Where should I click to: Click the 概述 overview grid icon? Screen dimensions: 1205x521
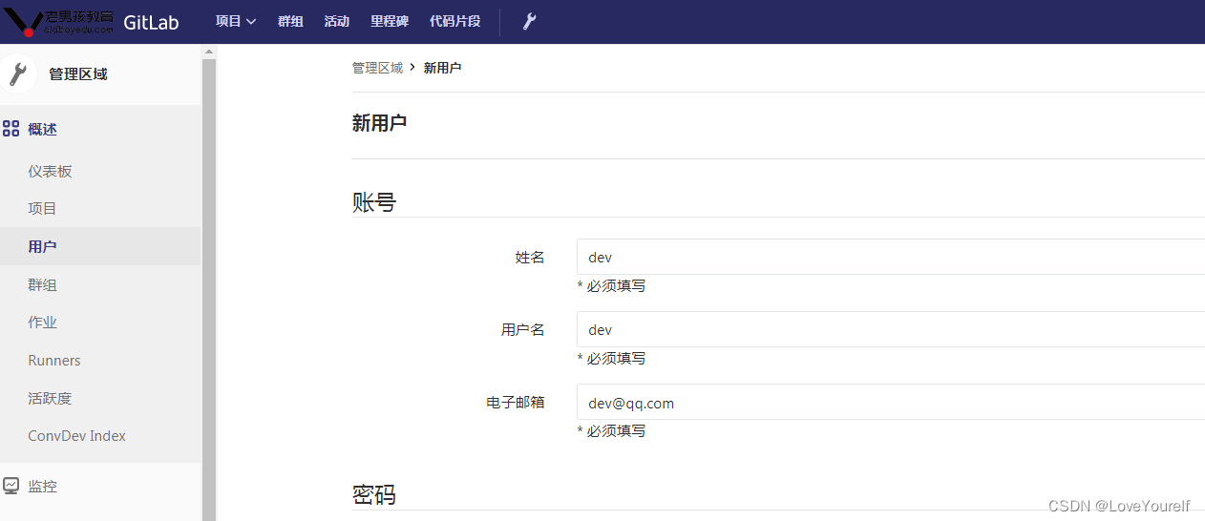tap(11, 129)
